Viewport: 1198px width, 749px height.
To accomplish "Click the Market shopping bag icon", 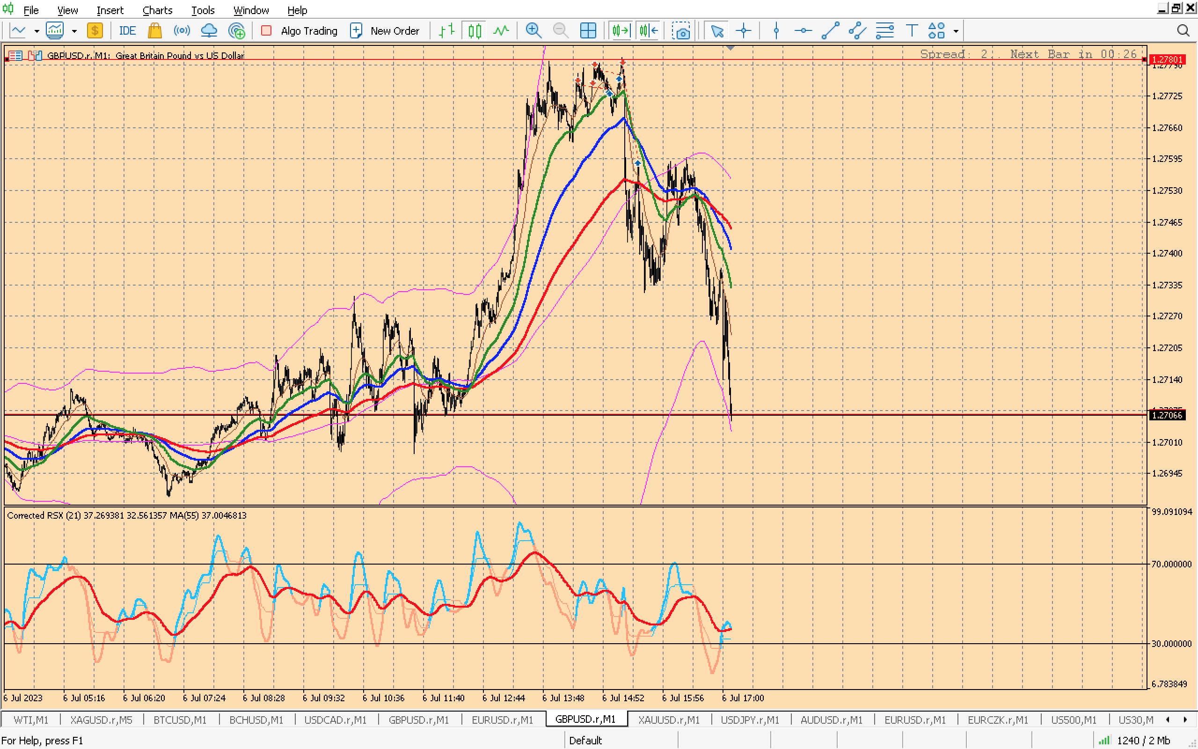I will coord(154,31).
